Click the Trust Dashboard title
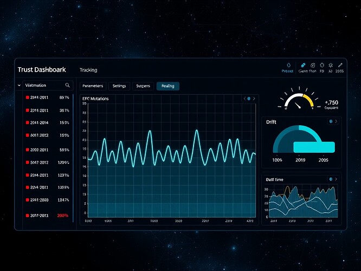The width and height of the screenshot is (361, 271). (42, 69)
